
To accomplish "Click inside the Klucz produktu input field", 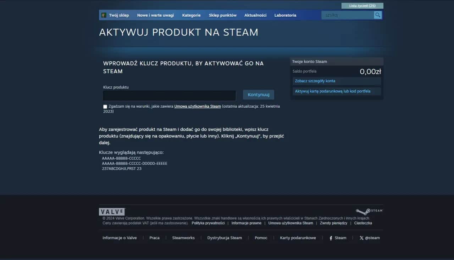I will click(169, 95).
